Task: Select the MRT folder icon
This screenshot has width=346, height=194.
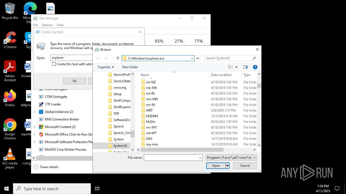Action: click(143, 110)
